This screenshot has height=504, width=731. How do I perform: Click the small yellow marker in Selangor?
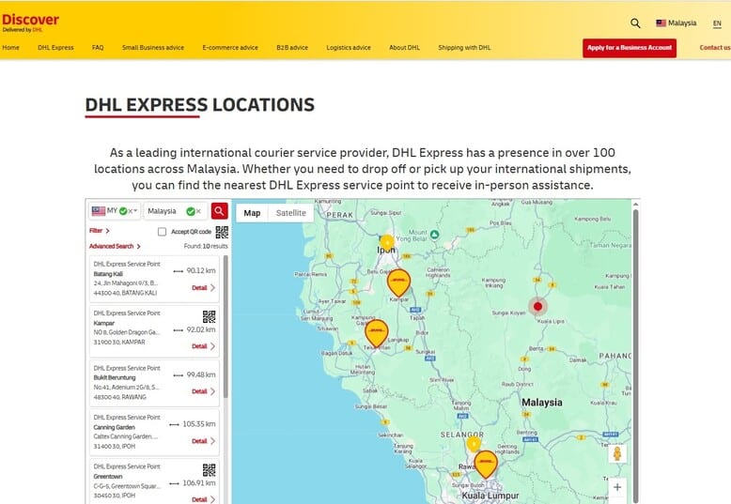(x=474, y=444)
